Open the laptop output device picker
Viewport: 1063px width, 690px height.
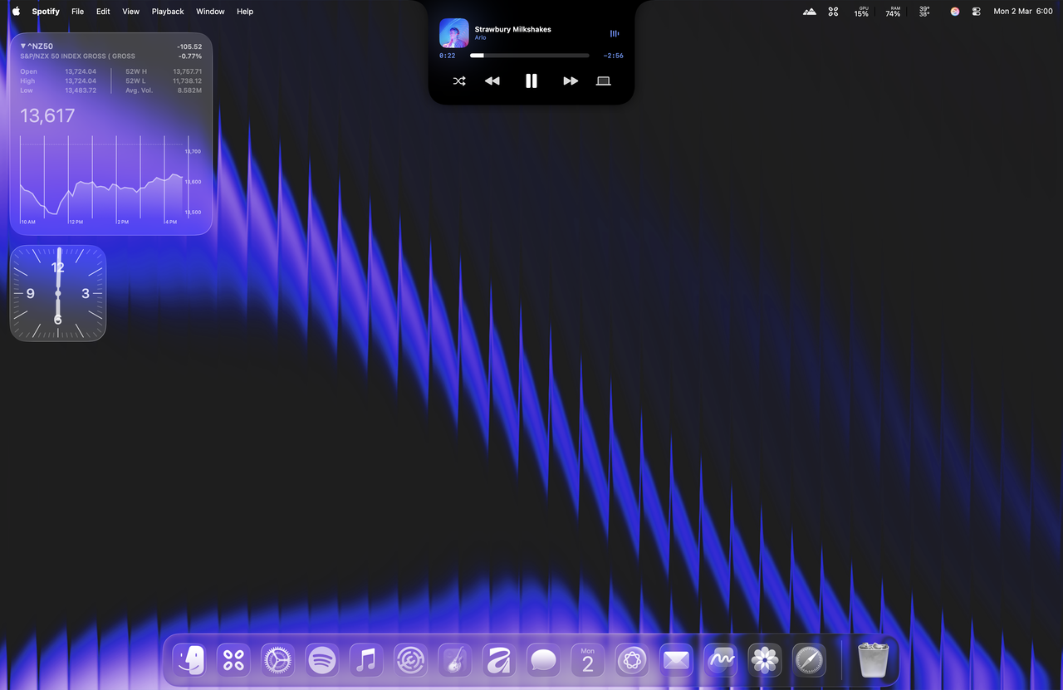604,81
